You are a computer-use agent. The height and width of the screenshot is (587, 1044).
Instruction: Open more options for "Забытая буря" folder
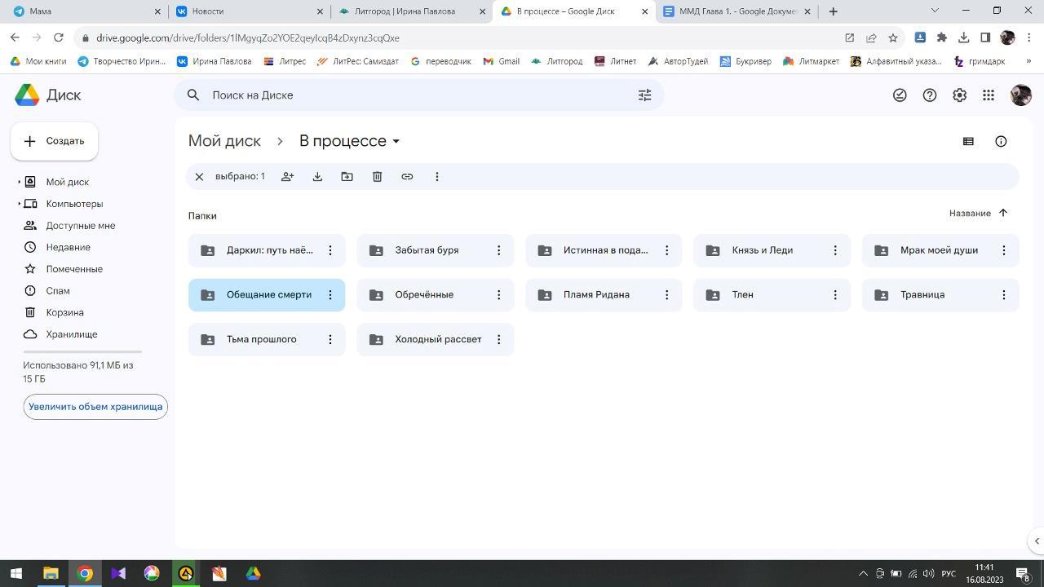click(498, 250)
